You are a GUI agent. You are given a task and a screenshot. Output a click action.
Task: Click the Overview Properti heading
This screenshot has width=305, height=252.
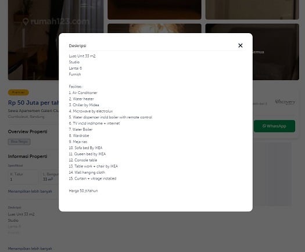27,132
